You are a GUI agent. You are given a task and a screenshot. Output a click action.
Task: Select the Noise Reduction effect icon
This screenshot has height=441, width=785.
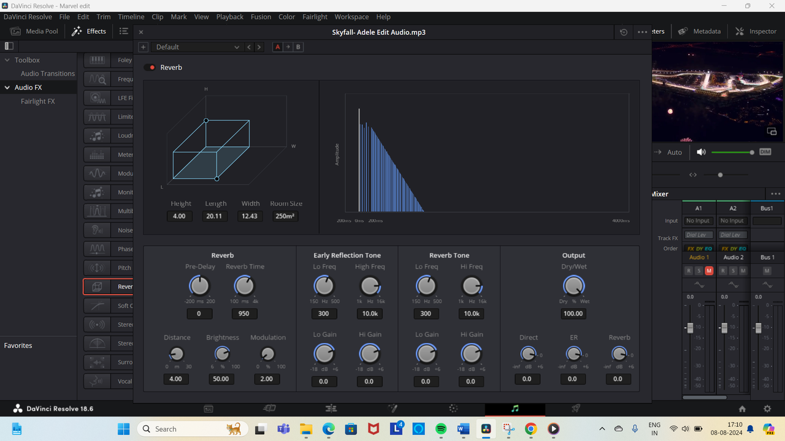pos(97,230)
